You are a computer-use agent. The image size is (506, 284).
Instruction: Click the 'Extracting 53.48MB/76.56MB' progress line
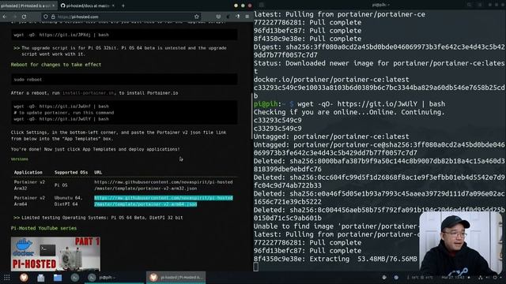335,259
